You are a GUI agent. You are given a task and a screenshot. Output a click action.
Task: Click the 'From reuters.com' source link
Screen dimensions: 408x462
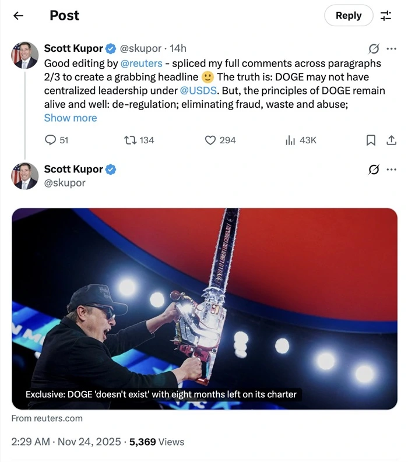47,418
